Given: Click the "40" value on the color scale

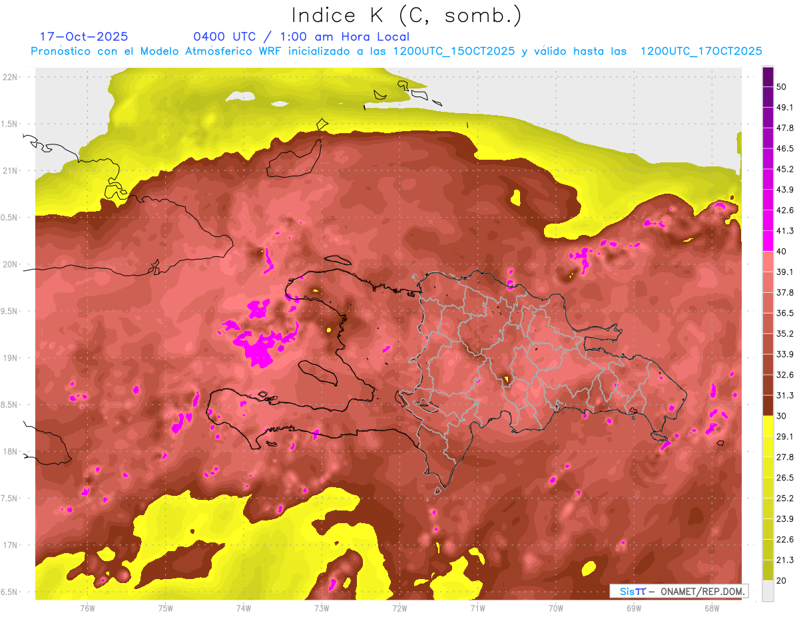Looking at the screenshot, I should [x=782, y=252].
